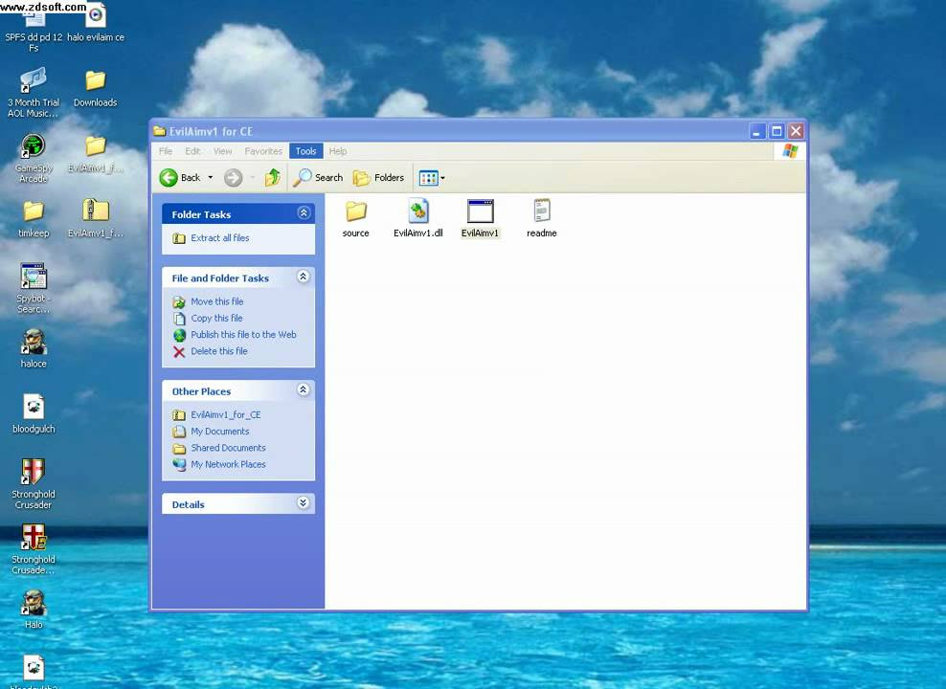Open Back history dropdown arrow
Viewport: 946px width, 689px height.
[x=211, y=177]
